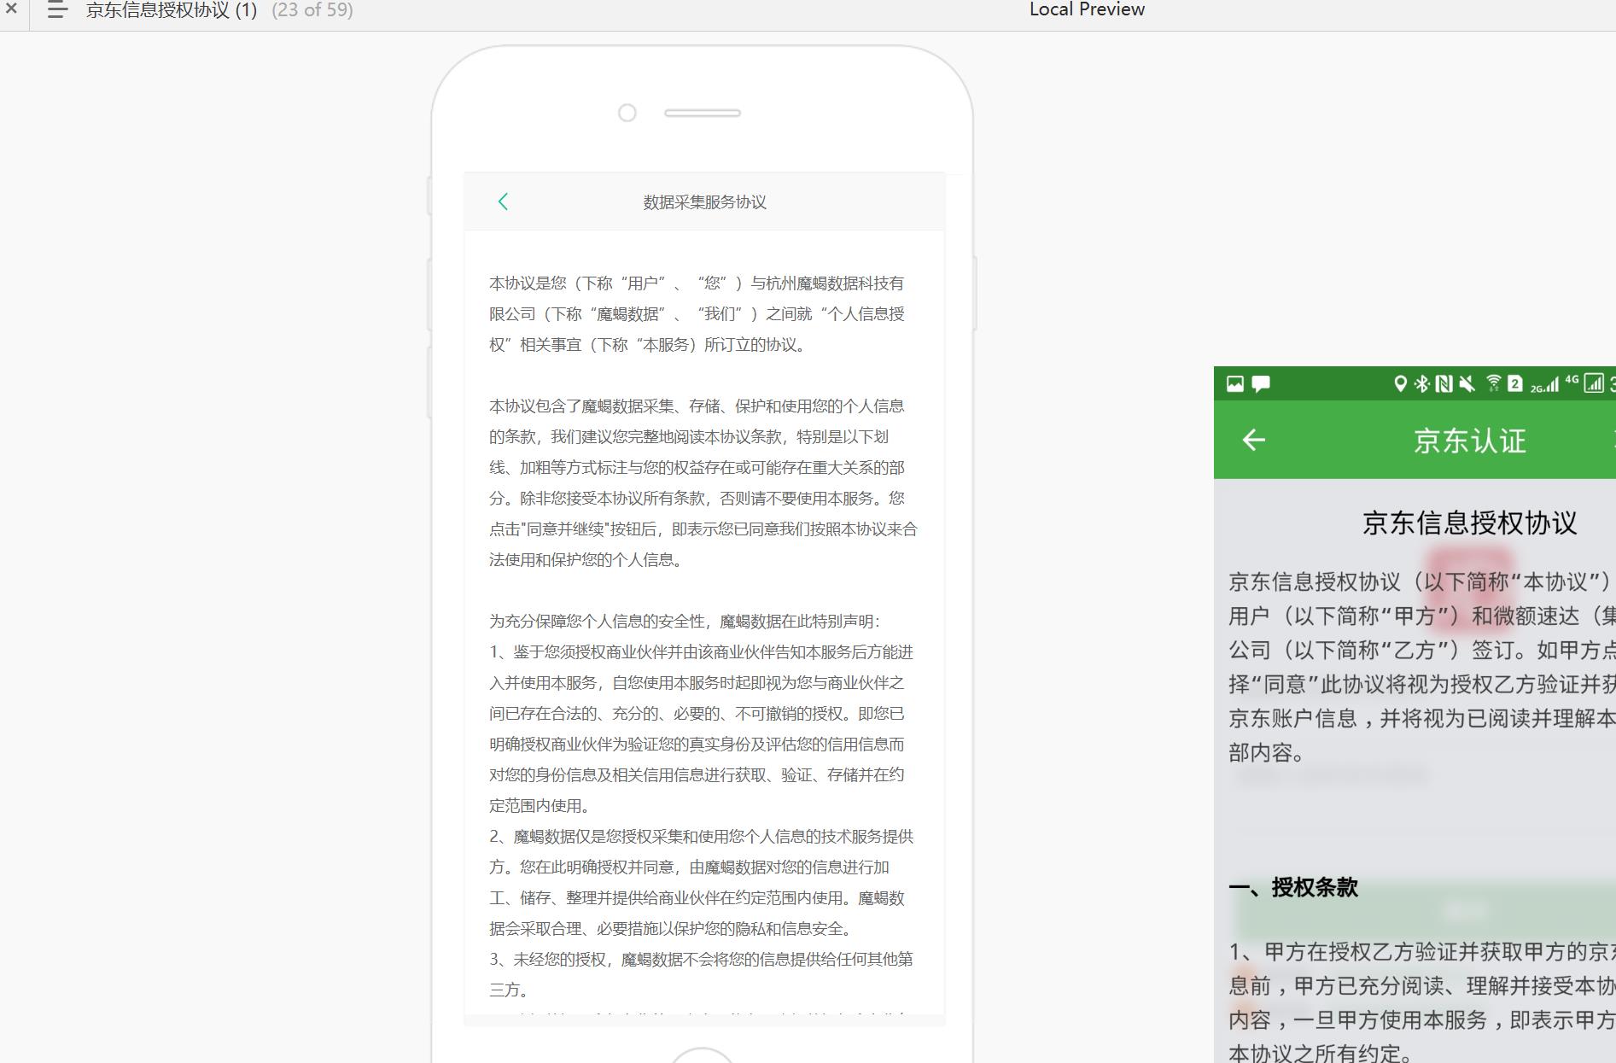Click the 京东认证 header title
Screen dimensions: 1616x1063
[1469, 441]
